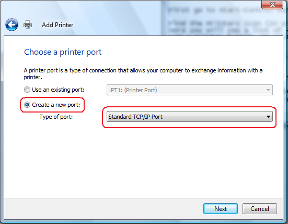This screenshot has width=288, height=224.
Task: Click the Next button
Action: 221,208
